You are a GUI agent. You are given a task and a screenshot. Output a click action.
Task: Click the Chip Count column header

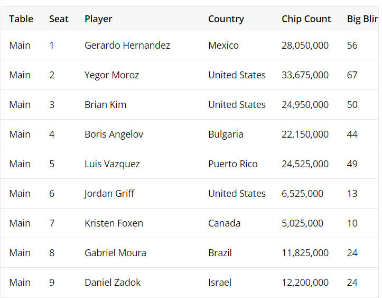(x=306, y=19)
